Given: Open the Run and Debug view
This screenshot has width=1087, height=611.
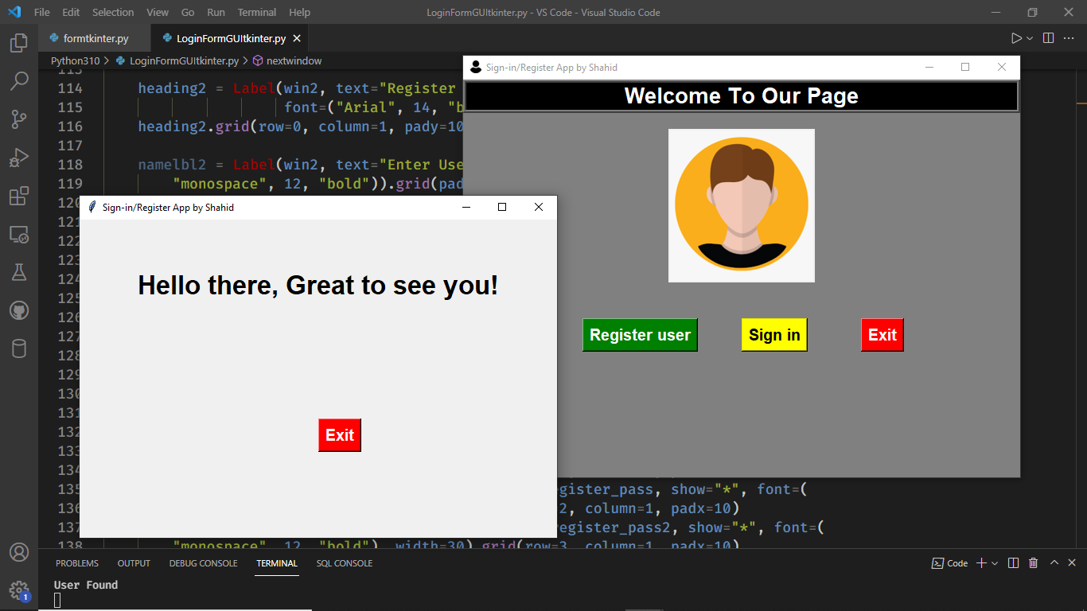Looking at the screenshot, I should 19,157.
